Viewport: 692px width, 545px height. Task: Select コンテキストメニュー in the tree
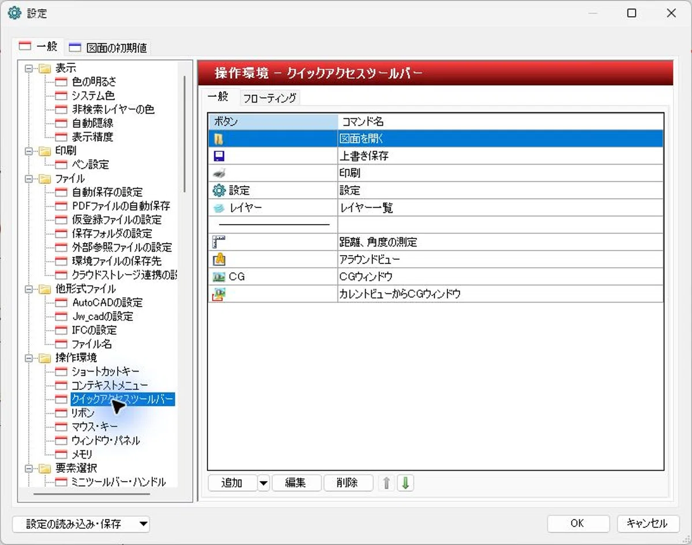tap(110, 385)
